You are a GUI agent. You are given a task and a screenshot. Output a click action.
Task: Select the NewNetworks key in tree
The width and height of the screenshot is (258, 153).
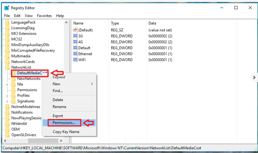(x=29, y=79)
